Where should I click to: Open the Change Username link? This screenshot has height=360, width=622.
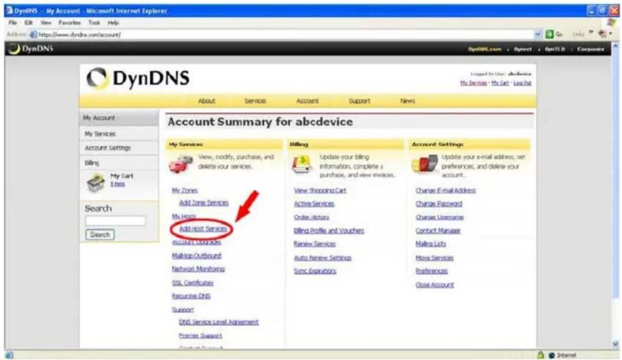pyautogui.click(x=439, y=217)
